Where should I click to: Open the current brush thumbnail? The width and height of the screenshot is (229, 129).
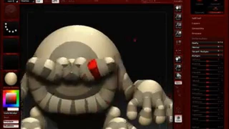11,11
